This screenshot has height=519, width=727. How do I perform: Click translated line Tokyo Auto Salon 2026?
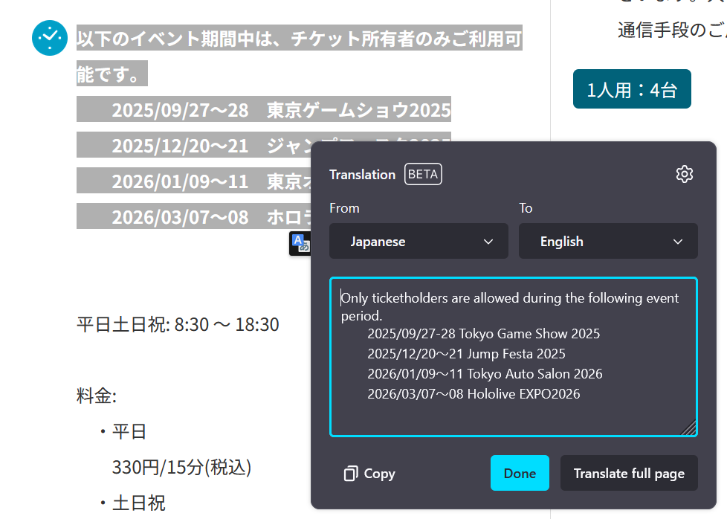pyautogui.click(x=485, y=374)
